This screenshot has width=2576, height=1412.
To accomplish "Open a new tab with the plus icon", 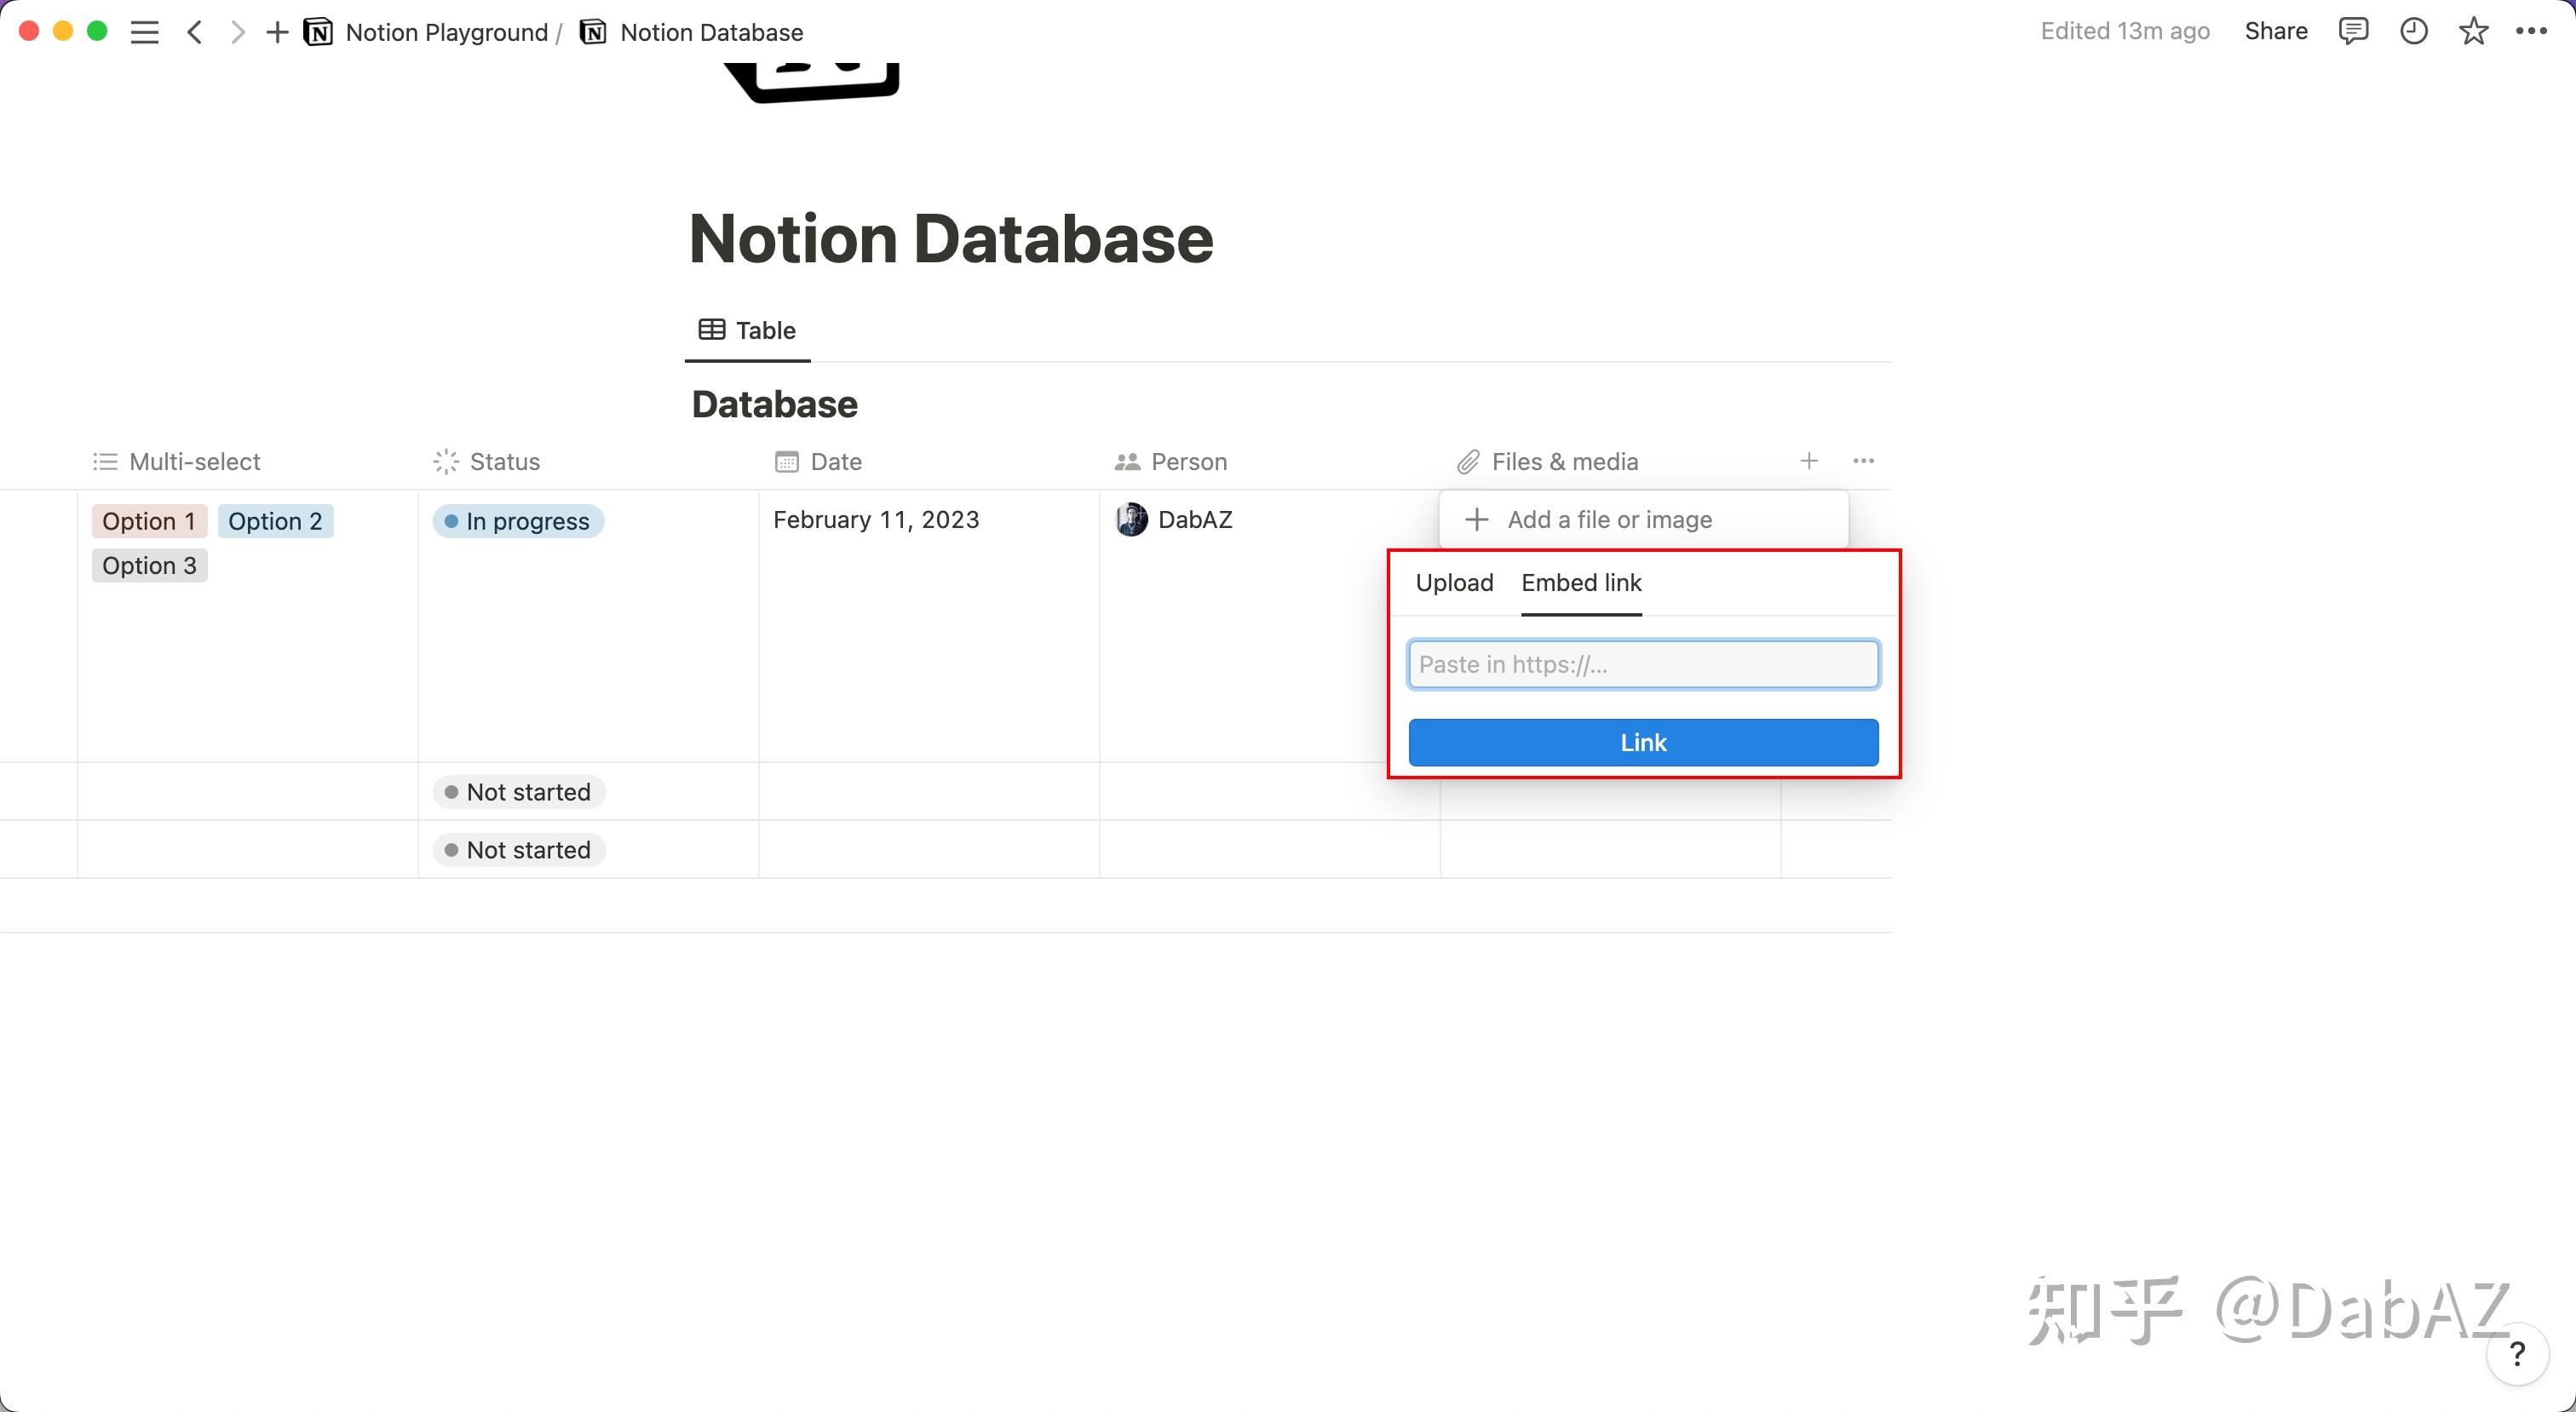I will click(x=277, y=31).
